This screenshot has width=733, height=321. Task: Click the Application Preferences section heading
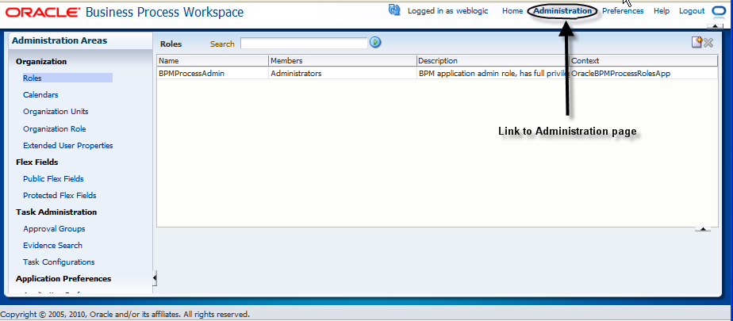(x=63, y=279)
